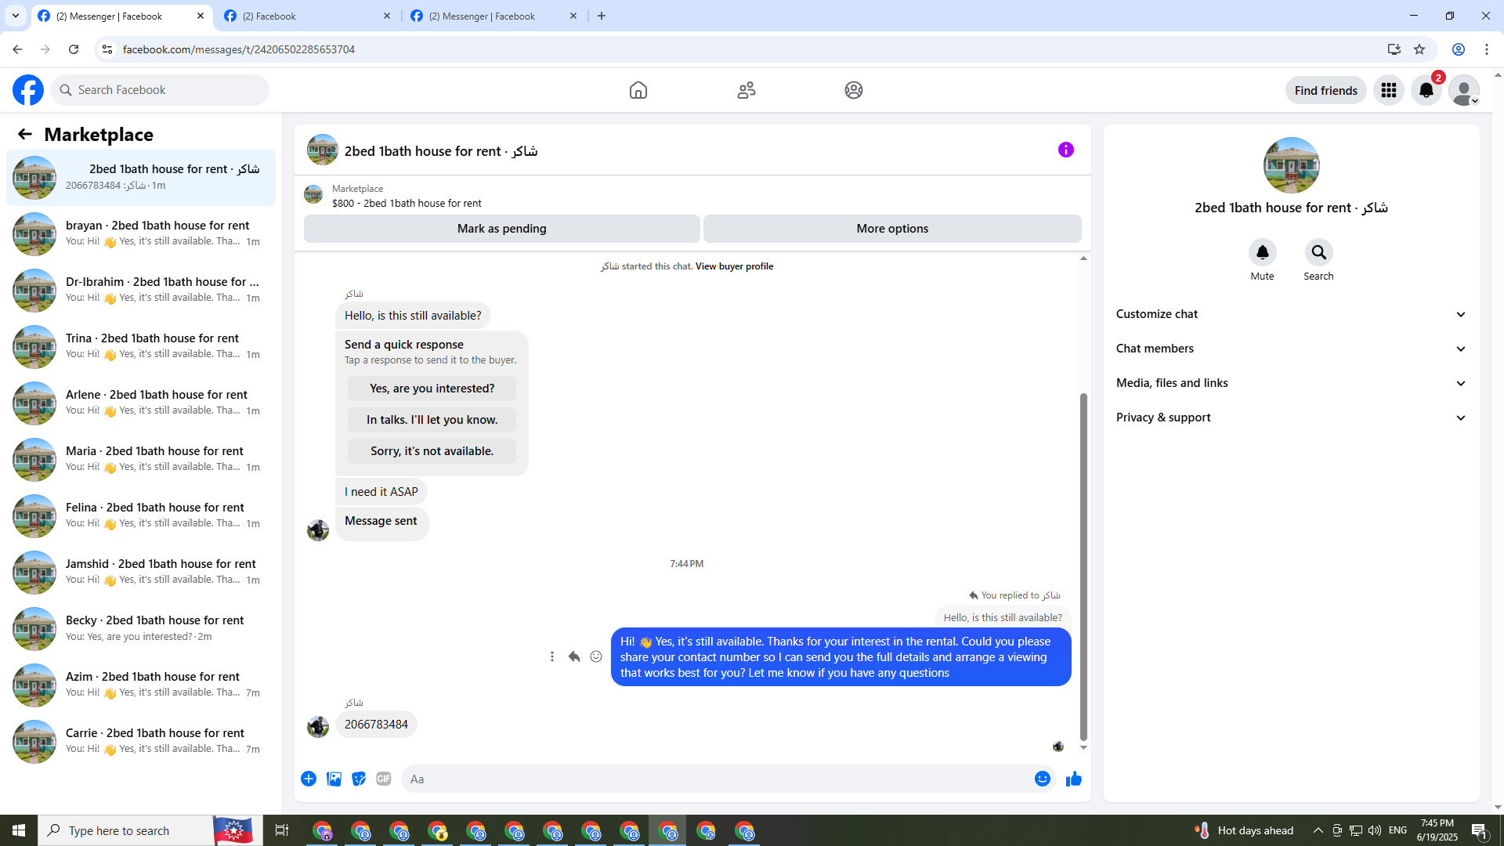Open Dr-Ibrahim's house rental conversation
Image resolution: width=1504 pixels, height=846 pixels.
[x=141, y=290]
